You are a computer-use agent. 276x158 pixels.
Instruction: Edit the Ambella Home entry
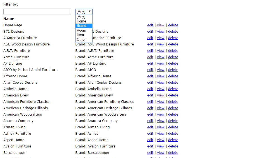coord(150,89)
